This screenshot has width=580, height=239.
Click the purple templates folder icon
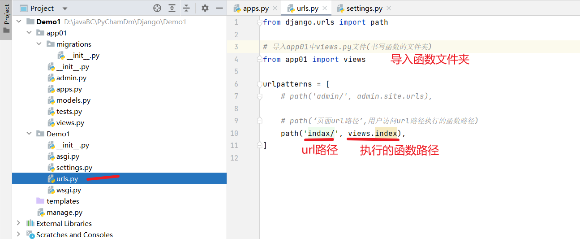point(40,201)
